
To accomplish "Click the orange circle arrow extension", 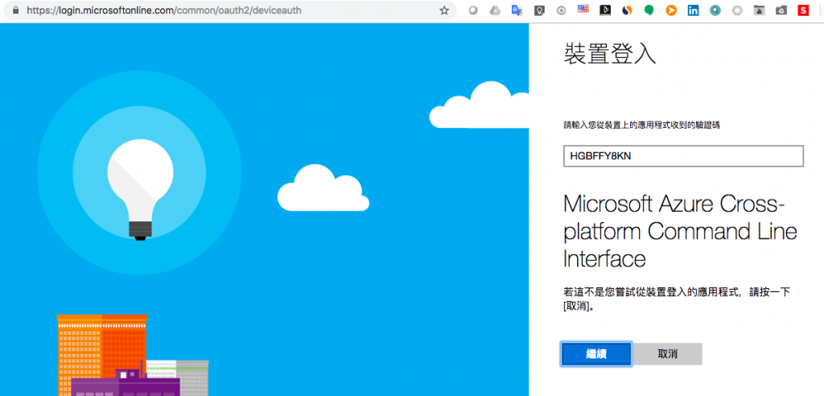I will [671, 10].
